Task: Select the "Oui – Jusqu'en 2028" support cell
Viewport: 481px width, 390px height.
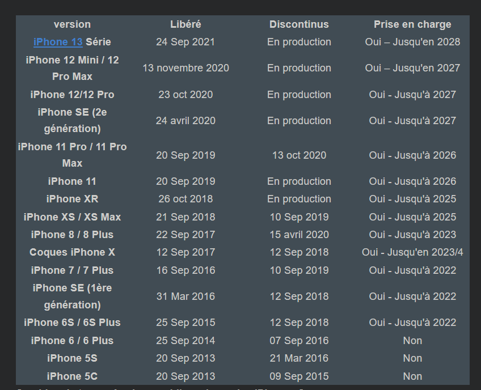Action: 412,42
